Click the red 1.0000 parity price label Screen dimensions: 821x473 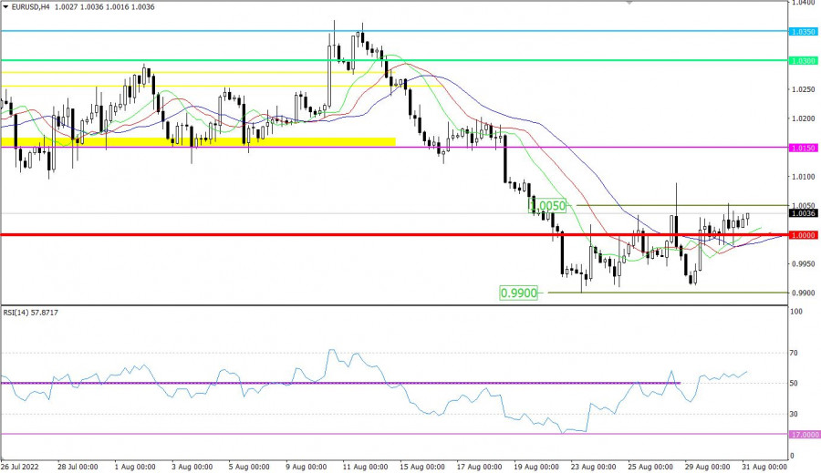(803, 235)
